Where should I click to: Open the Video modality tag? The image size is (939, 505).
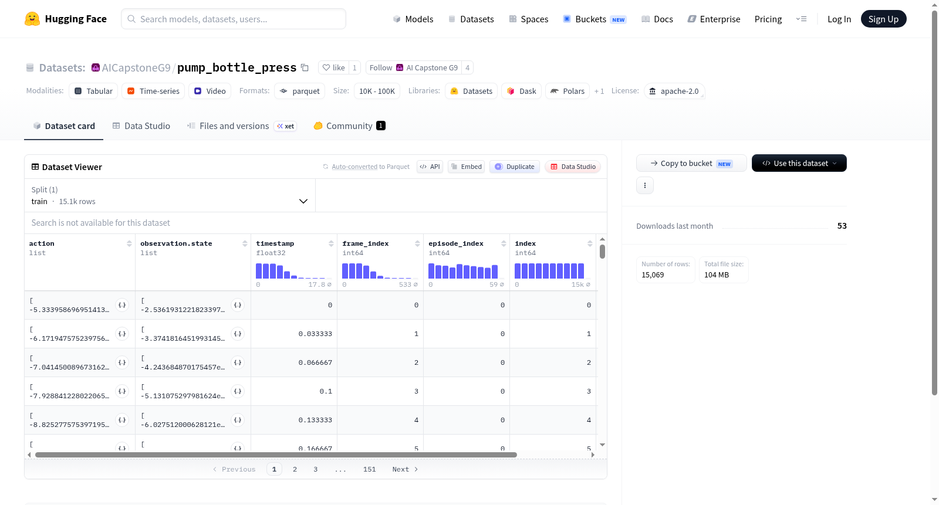pyautogui.click(x=210, y=91)
